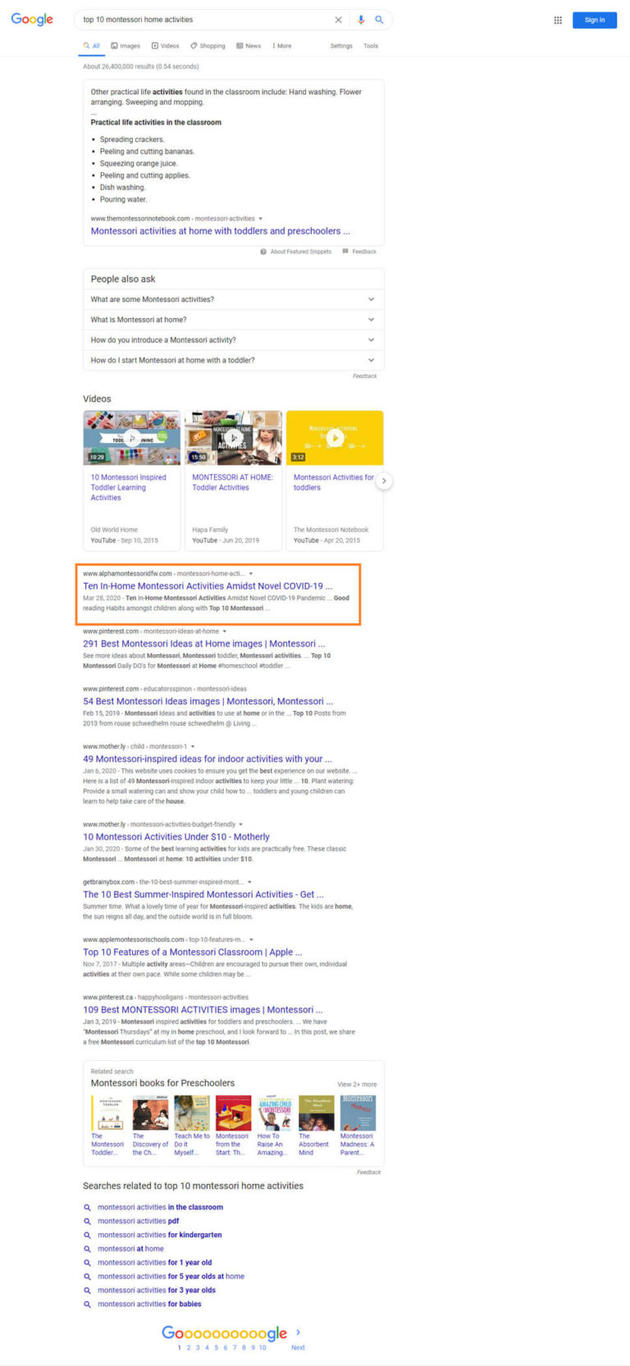Open '109 Best MONTESSORI ACTIVITIES images' result
The width and height of the screenshot is (630, 1366).
(x=203, y=1010)
